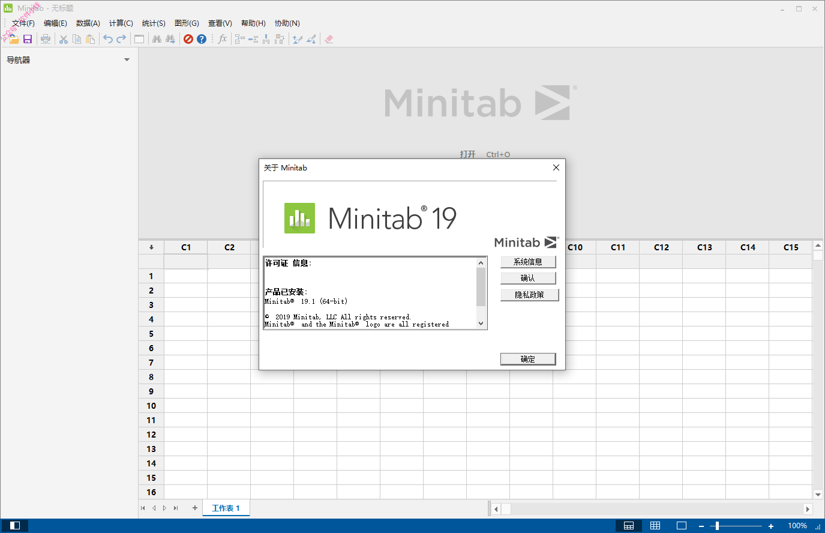This screenshot has height=533, width=825.
Task: Open 隐私政策 from the dialog
Action: point(529,295)
